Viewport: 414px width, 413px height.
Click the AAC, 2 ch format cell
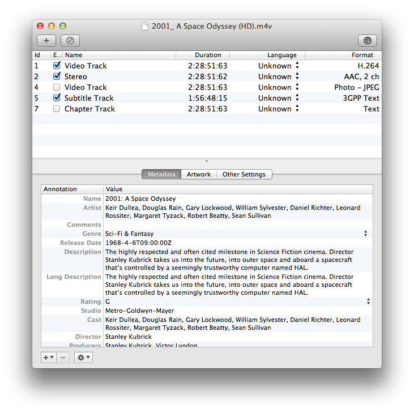point(361,76)
